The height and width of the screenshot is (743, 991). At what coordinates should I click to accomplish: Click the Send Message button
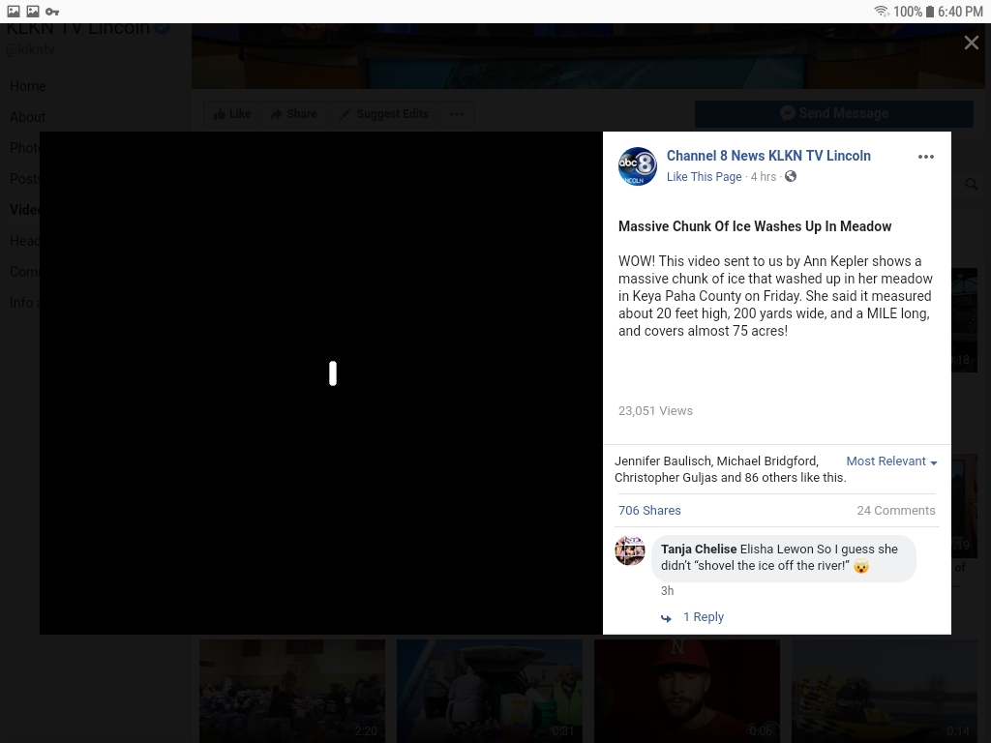click(x=833, y=114)
